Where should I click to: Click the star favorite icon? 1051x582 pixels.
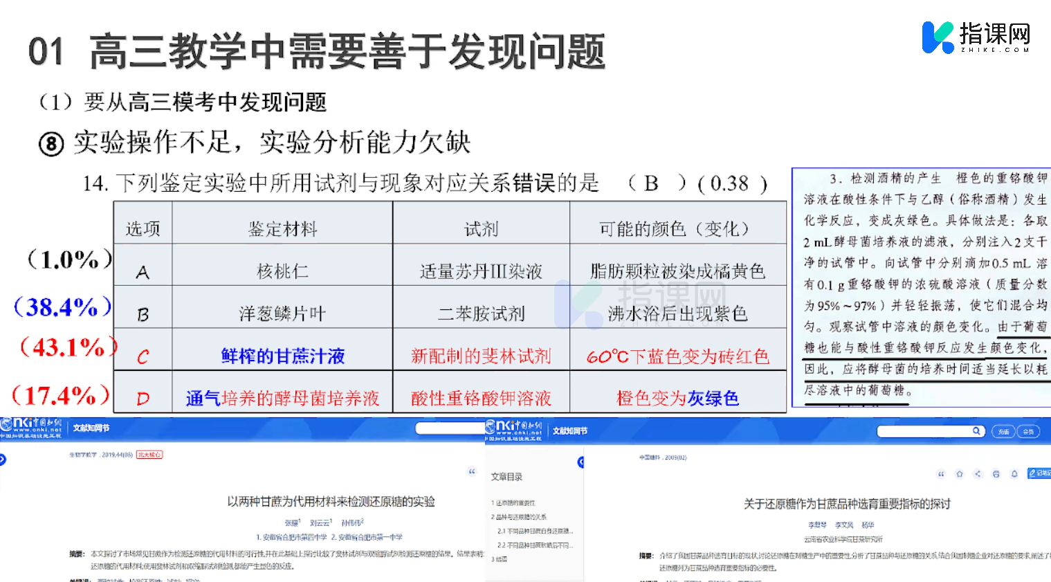tap(959, 474)
